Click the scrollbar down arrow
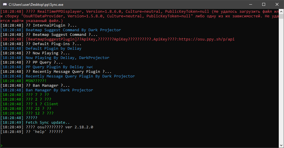The height and width of the screenshot is (148, 284). click(x=281, y=145)
